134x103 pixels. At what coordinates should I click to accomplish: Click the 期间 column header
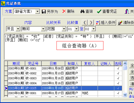tap(16, 63)
